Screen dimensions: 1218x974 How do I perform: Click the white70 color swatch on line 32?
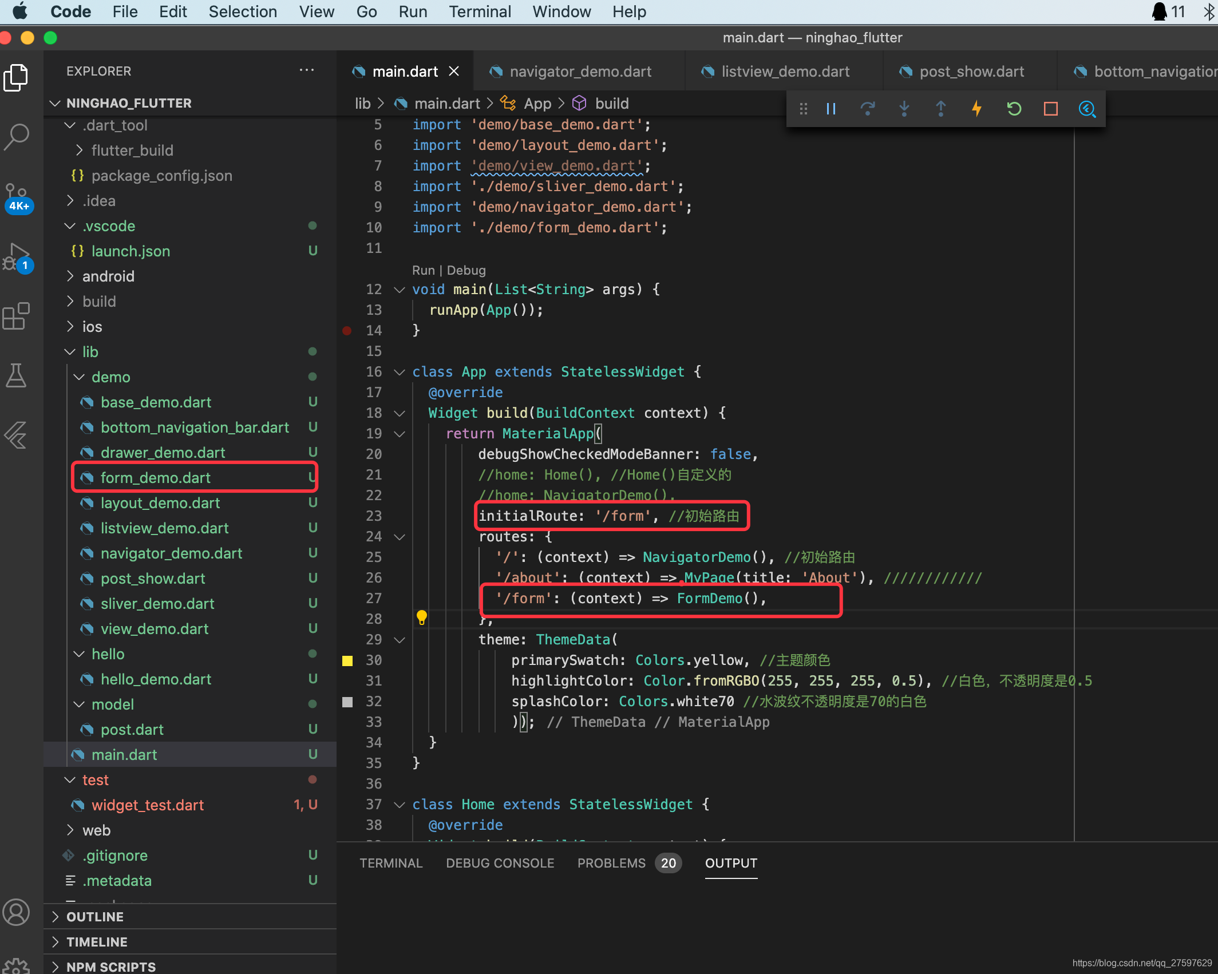tap(347, 702)
